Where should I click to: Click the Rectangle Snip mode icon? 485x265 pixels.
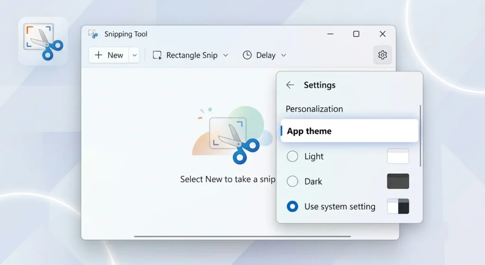[157, 55]
